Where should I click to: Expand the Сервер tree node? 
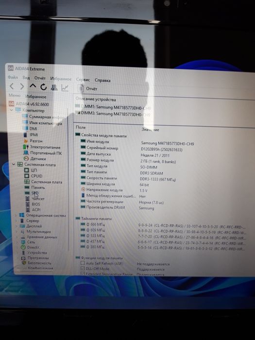pyautogui.click(x=16, y=221)
